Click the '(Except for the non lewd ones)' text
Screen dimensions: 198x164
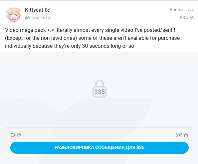[41, 38]
